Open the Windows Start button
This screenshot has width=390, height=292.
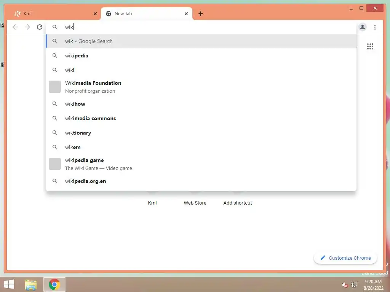pos(9,284)
